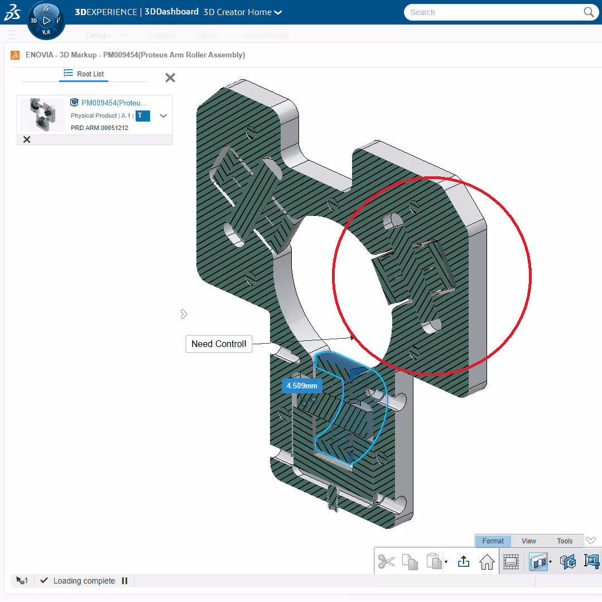Toggle the Section cut tool
The height and width of the screenshot is (602, 602).
538,562
